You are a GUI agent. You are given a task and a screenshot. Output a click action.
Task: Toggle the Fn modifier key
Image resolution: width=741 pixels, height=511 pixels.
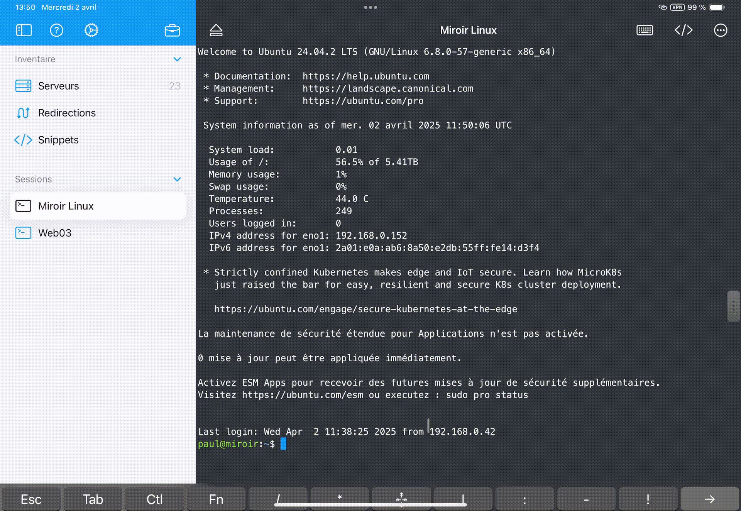point(216,499)
